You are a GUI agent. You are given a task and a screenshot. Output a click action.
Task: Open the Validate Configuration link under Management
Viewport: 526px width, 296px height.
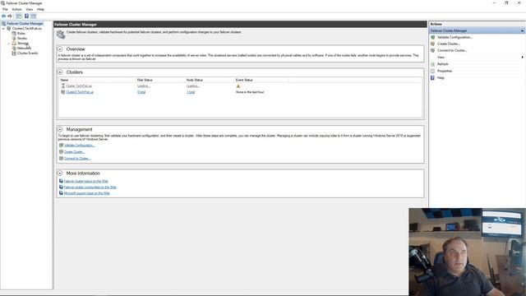80,146
